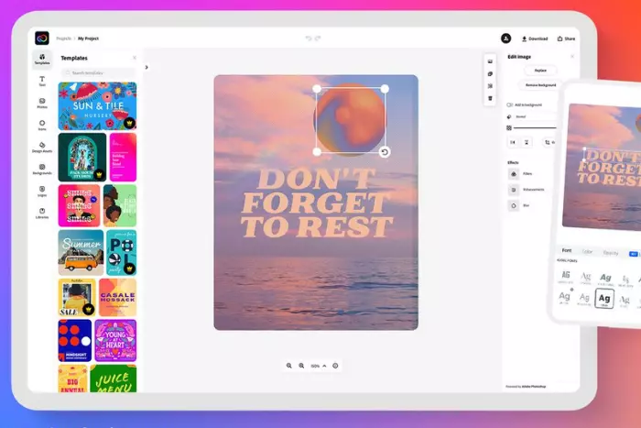Open the Casale Mossack template
Image resolution: width=641 pixels, height=428 pixels.
point(118,298)
